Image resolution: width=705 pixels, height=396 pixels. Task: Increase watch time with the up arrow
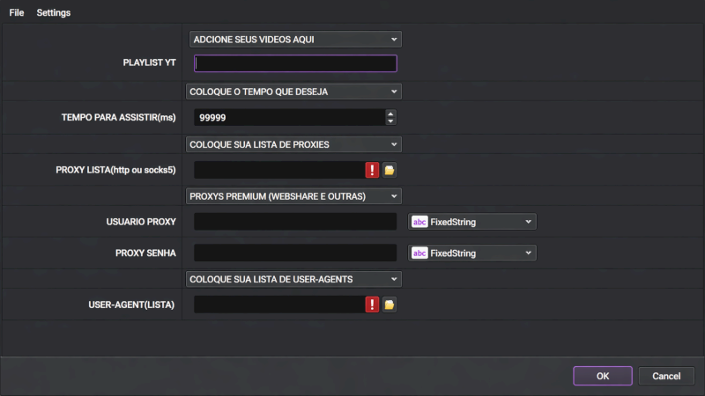(x=390, y=114)
